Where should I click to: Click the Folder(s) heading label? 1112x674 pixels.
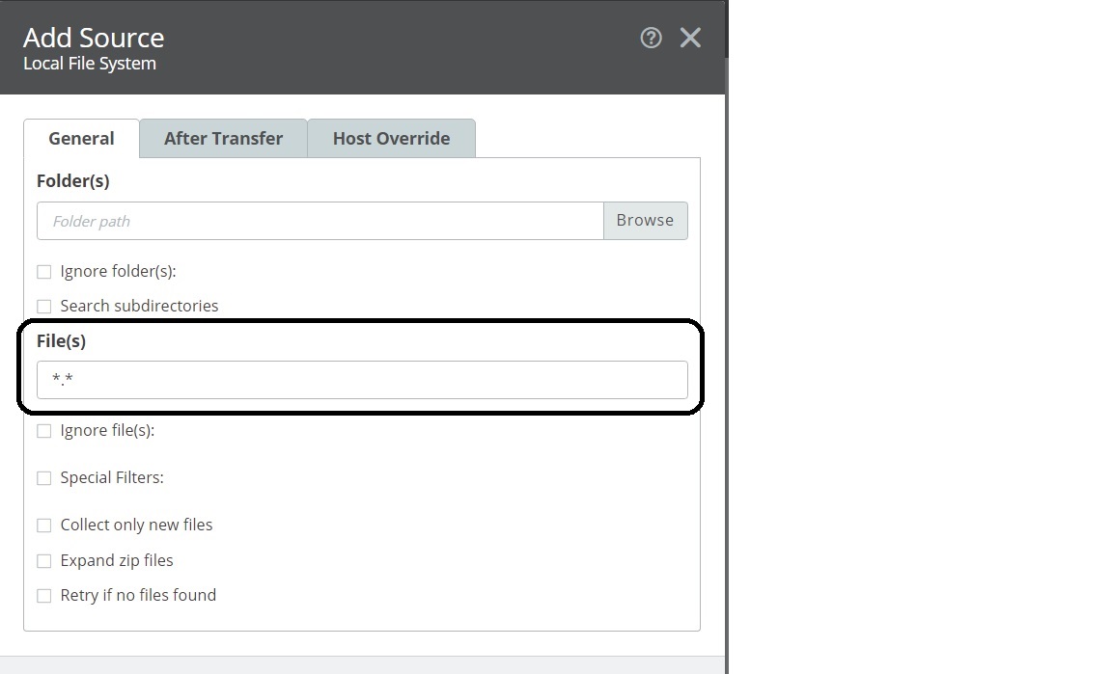pos(73,181)
